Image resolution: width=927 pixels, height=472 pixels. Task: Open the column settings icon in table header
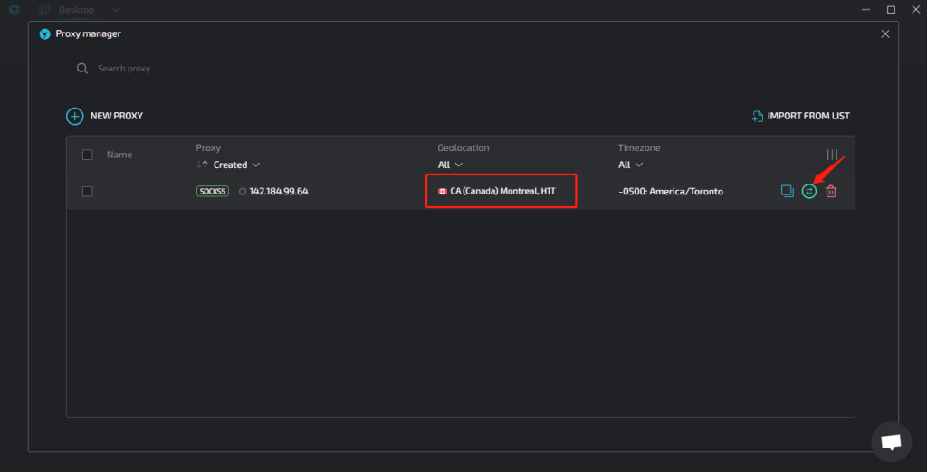coord(832,155)
